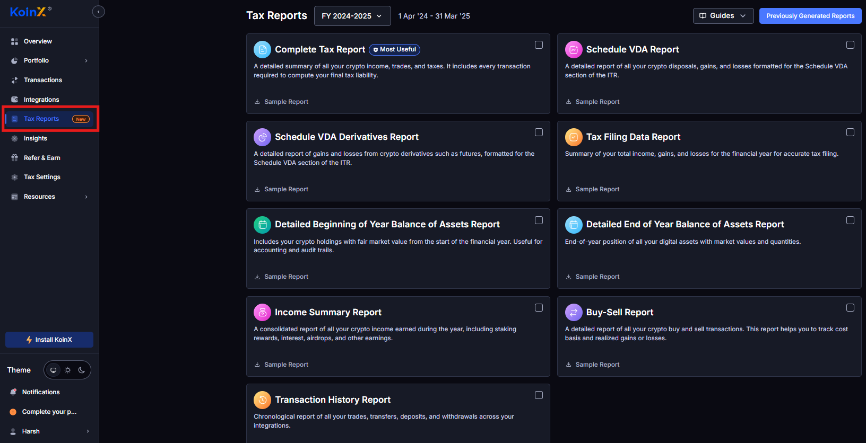Viewport: 866px width, 443px height.
Task: Click the Schedule VDA Derivatives Report icon
Action: [x=262, y=137]
